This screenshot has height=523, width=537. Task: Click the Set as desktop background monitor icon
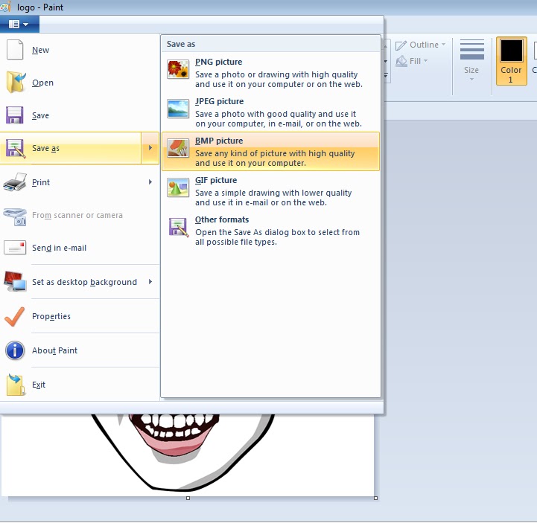(15, 281)
